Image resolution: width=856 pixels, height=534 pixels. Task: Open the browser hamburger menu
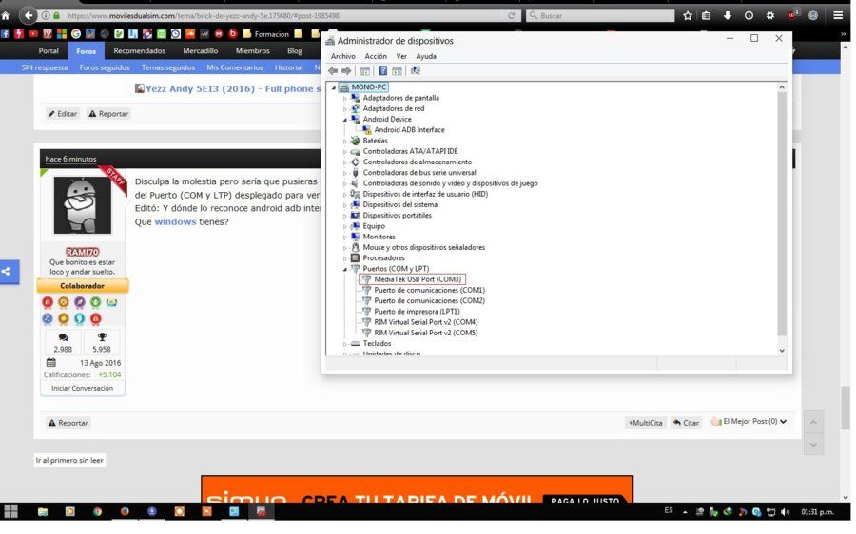pos(838,16)
